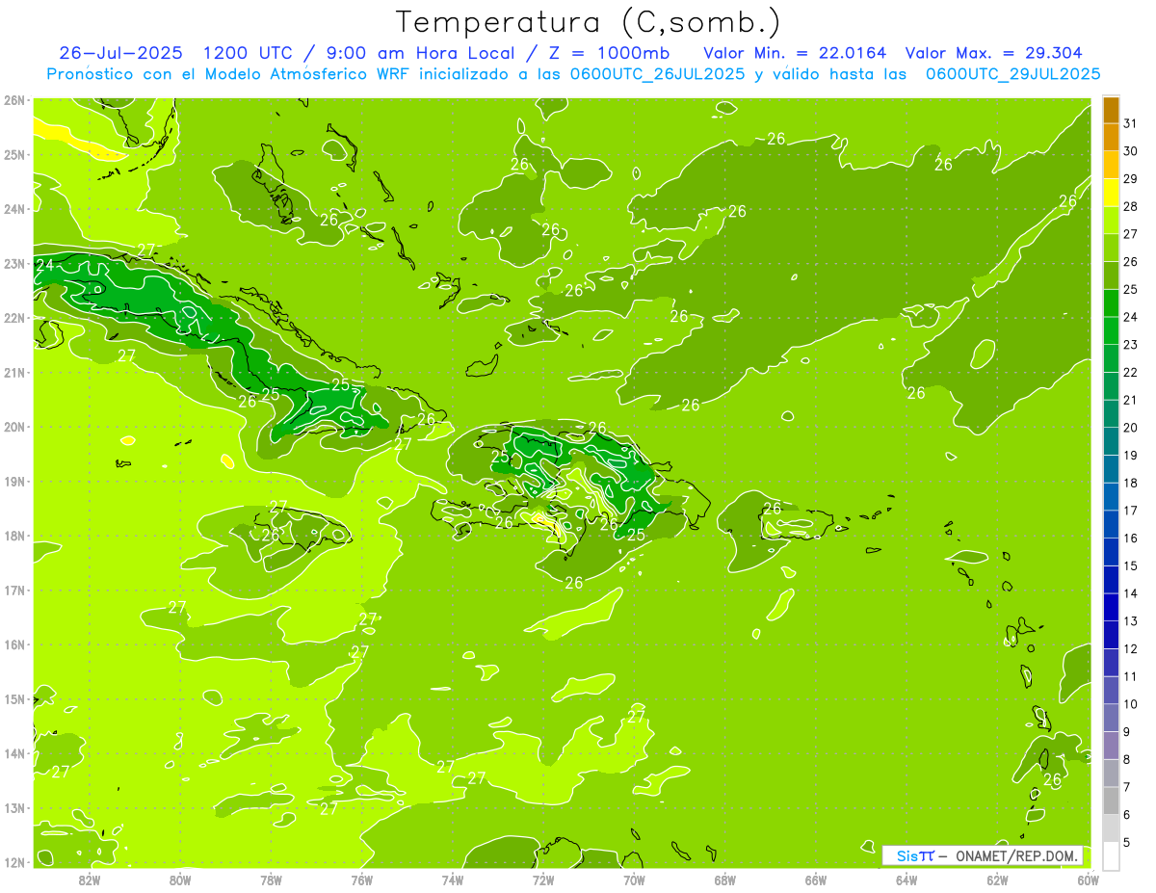This screenshot has width=1156, height=893.
Task: Click the legend tick label 5
Action: (1128, 843)
